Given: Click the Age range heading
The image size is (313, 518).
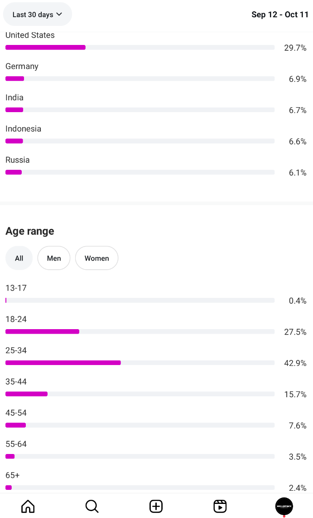Looking at the screenshot, I should tap(30, 231).
